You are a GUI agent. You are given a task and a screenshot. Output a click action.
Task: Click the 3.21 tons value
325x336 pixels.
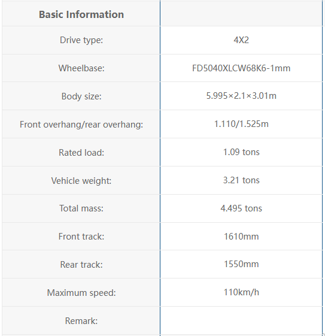[x=241, y=180]
